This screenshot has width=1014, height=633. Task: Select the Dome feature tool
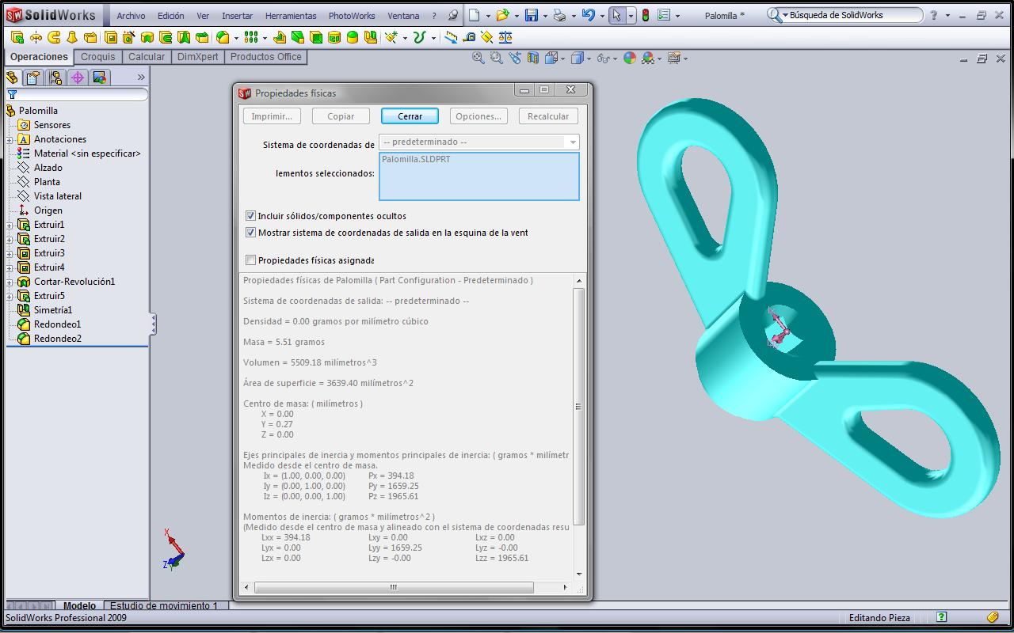(352, 37)
